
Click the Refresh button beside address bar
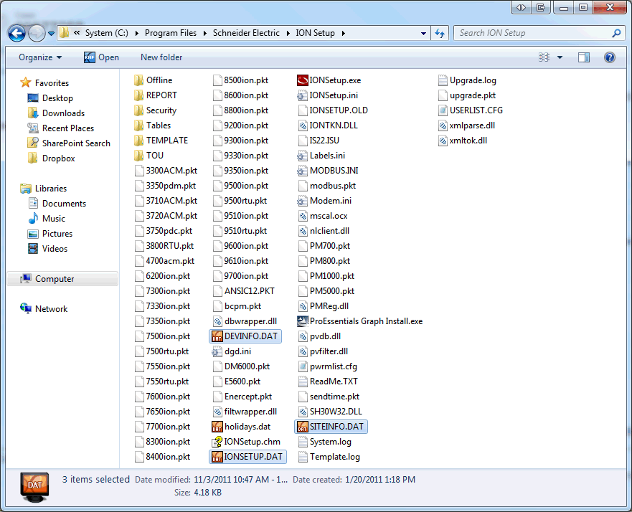point(440,34)
